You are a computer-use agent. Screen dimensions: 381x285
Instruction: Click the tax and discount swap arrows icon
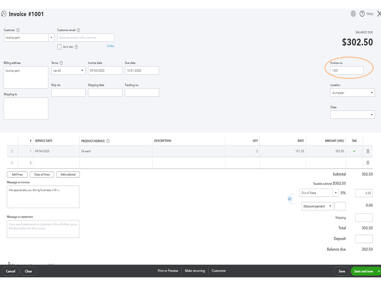coord(290,199)
